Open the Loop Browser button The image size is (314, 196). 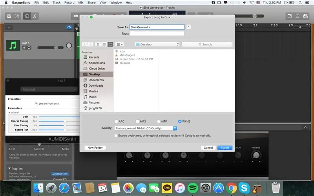coord(298,16)
